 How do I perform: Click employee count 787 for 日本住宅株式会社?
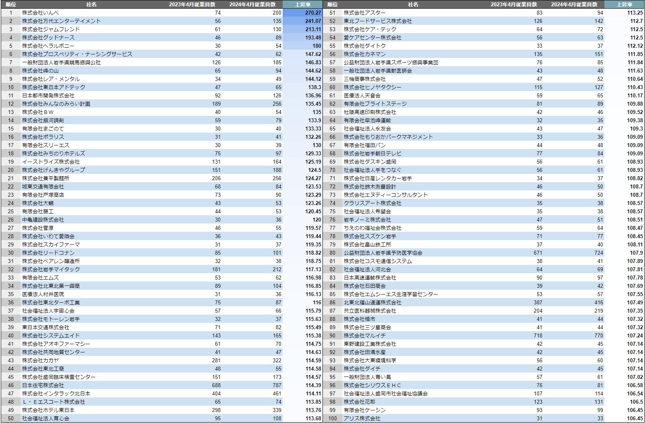[x=277, y=385]
